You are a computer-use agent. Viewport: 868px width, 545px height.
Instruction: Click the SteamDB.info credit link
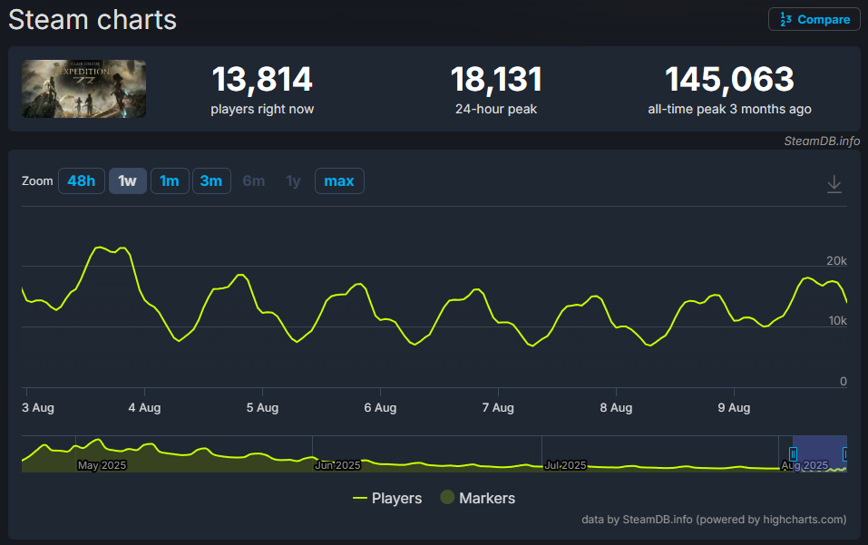822,141
